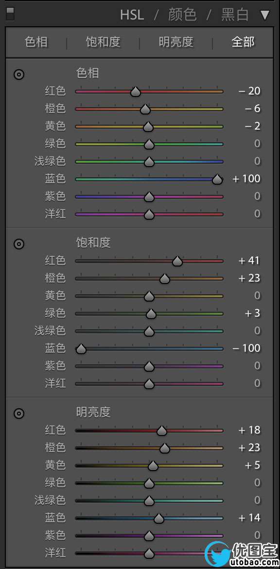
Task: Click the 色相 橙色 slider handle
Action: coord(145,109)
